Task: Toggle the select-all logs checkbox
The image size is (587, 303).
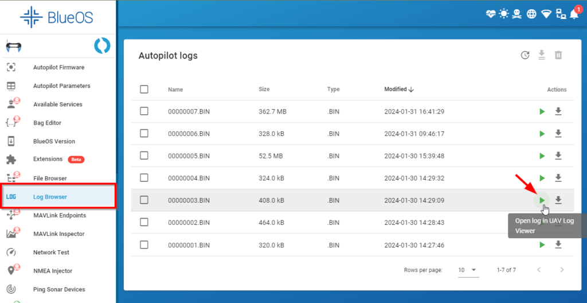Action: click(144, 90)
